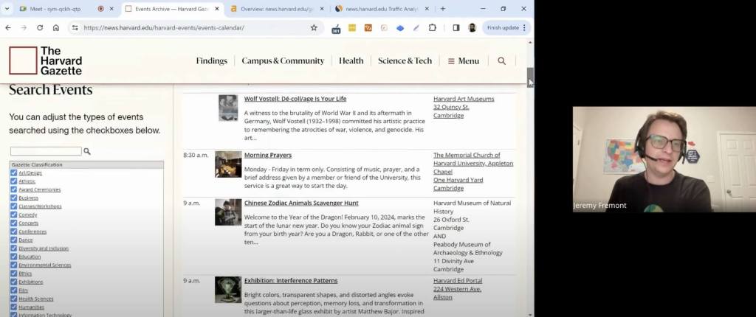
Task: Close the Events Archive tab
Action: tap(216, 9)
